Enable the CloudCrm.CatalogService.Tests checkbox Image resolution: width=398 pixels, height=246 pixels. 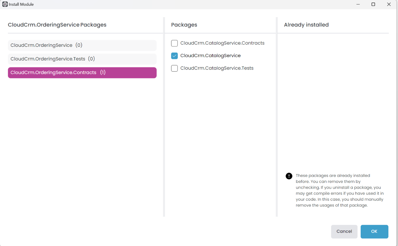pyautogui.click(x=174, y=68)
